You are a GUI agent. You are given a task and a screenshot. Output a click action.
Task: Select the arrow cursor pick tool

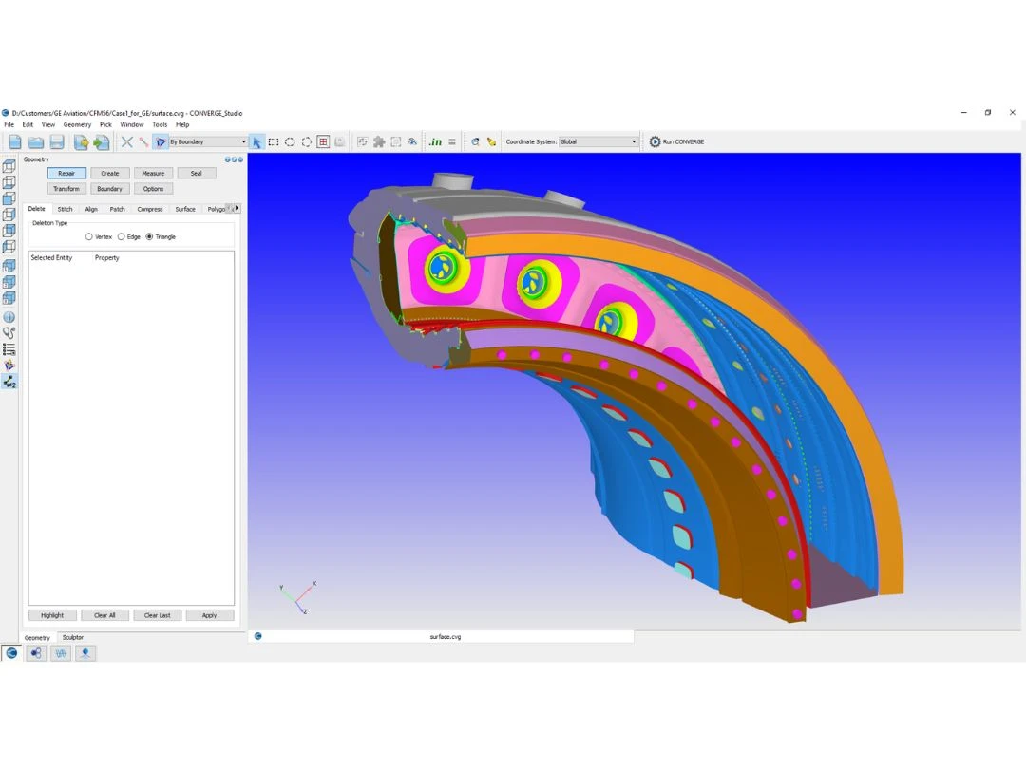click(x=256, y=142)
